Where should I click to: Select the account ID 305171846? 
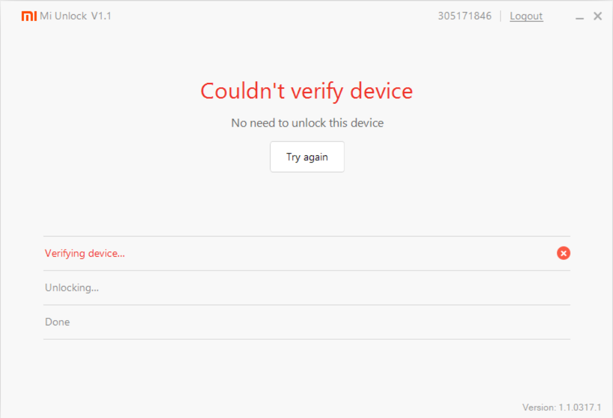(464, 16)
